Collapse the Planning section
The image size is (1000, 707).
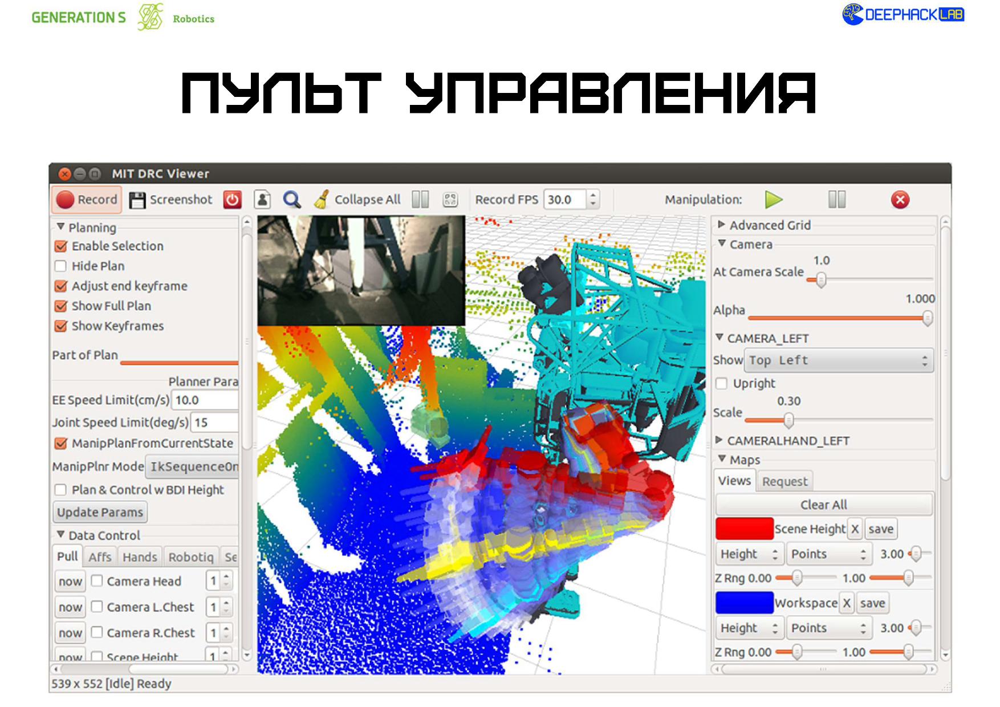point(60,227)
